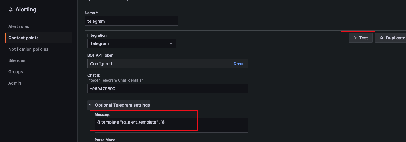Navigate to Groups

coord(16,72)
